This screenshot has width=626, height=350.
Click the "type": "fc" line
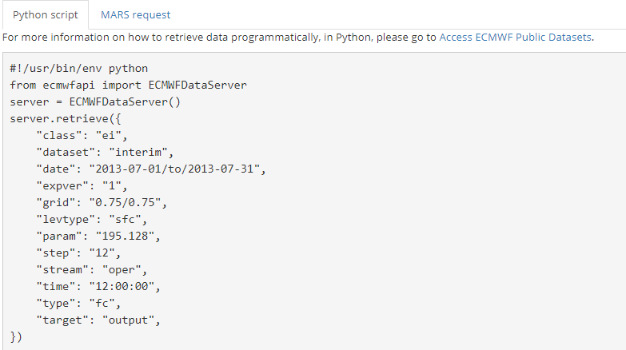(78, 303)
